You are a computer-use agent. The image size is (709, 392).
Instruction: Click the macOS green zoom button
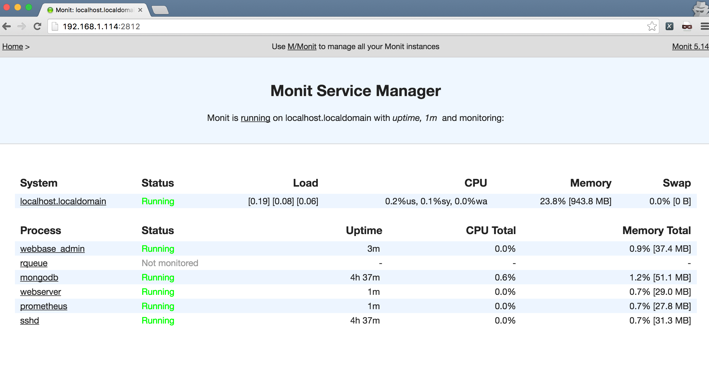click(29, 7)
